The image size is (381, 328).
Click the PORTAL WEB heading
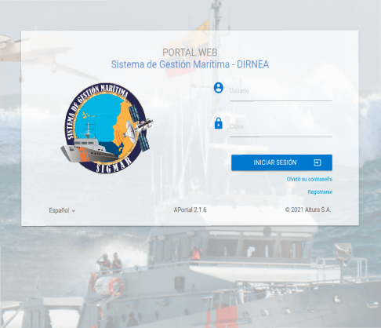point(190,53)
